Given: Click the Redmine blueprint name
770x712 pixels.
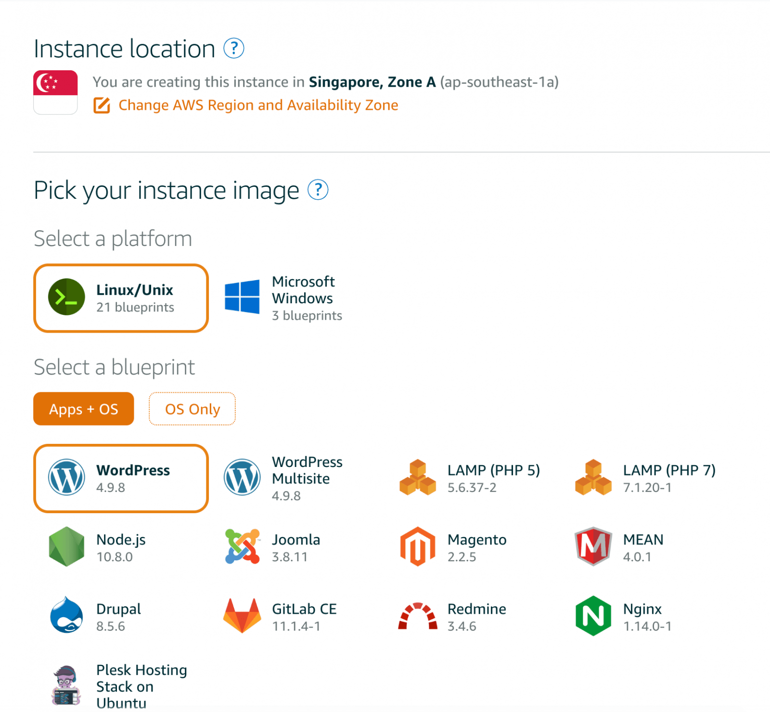Looking at the screenshot, I should [477, 609].
